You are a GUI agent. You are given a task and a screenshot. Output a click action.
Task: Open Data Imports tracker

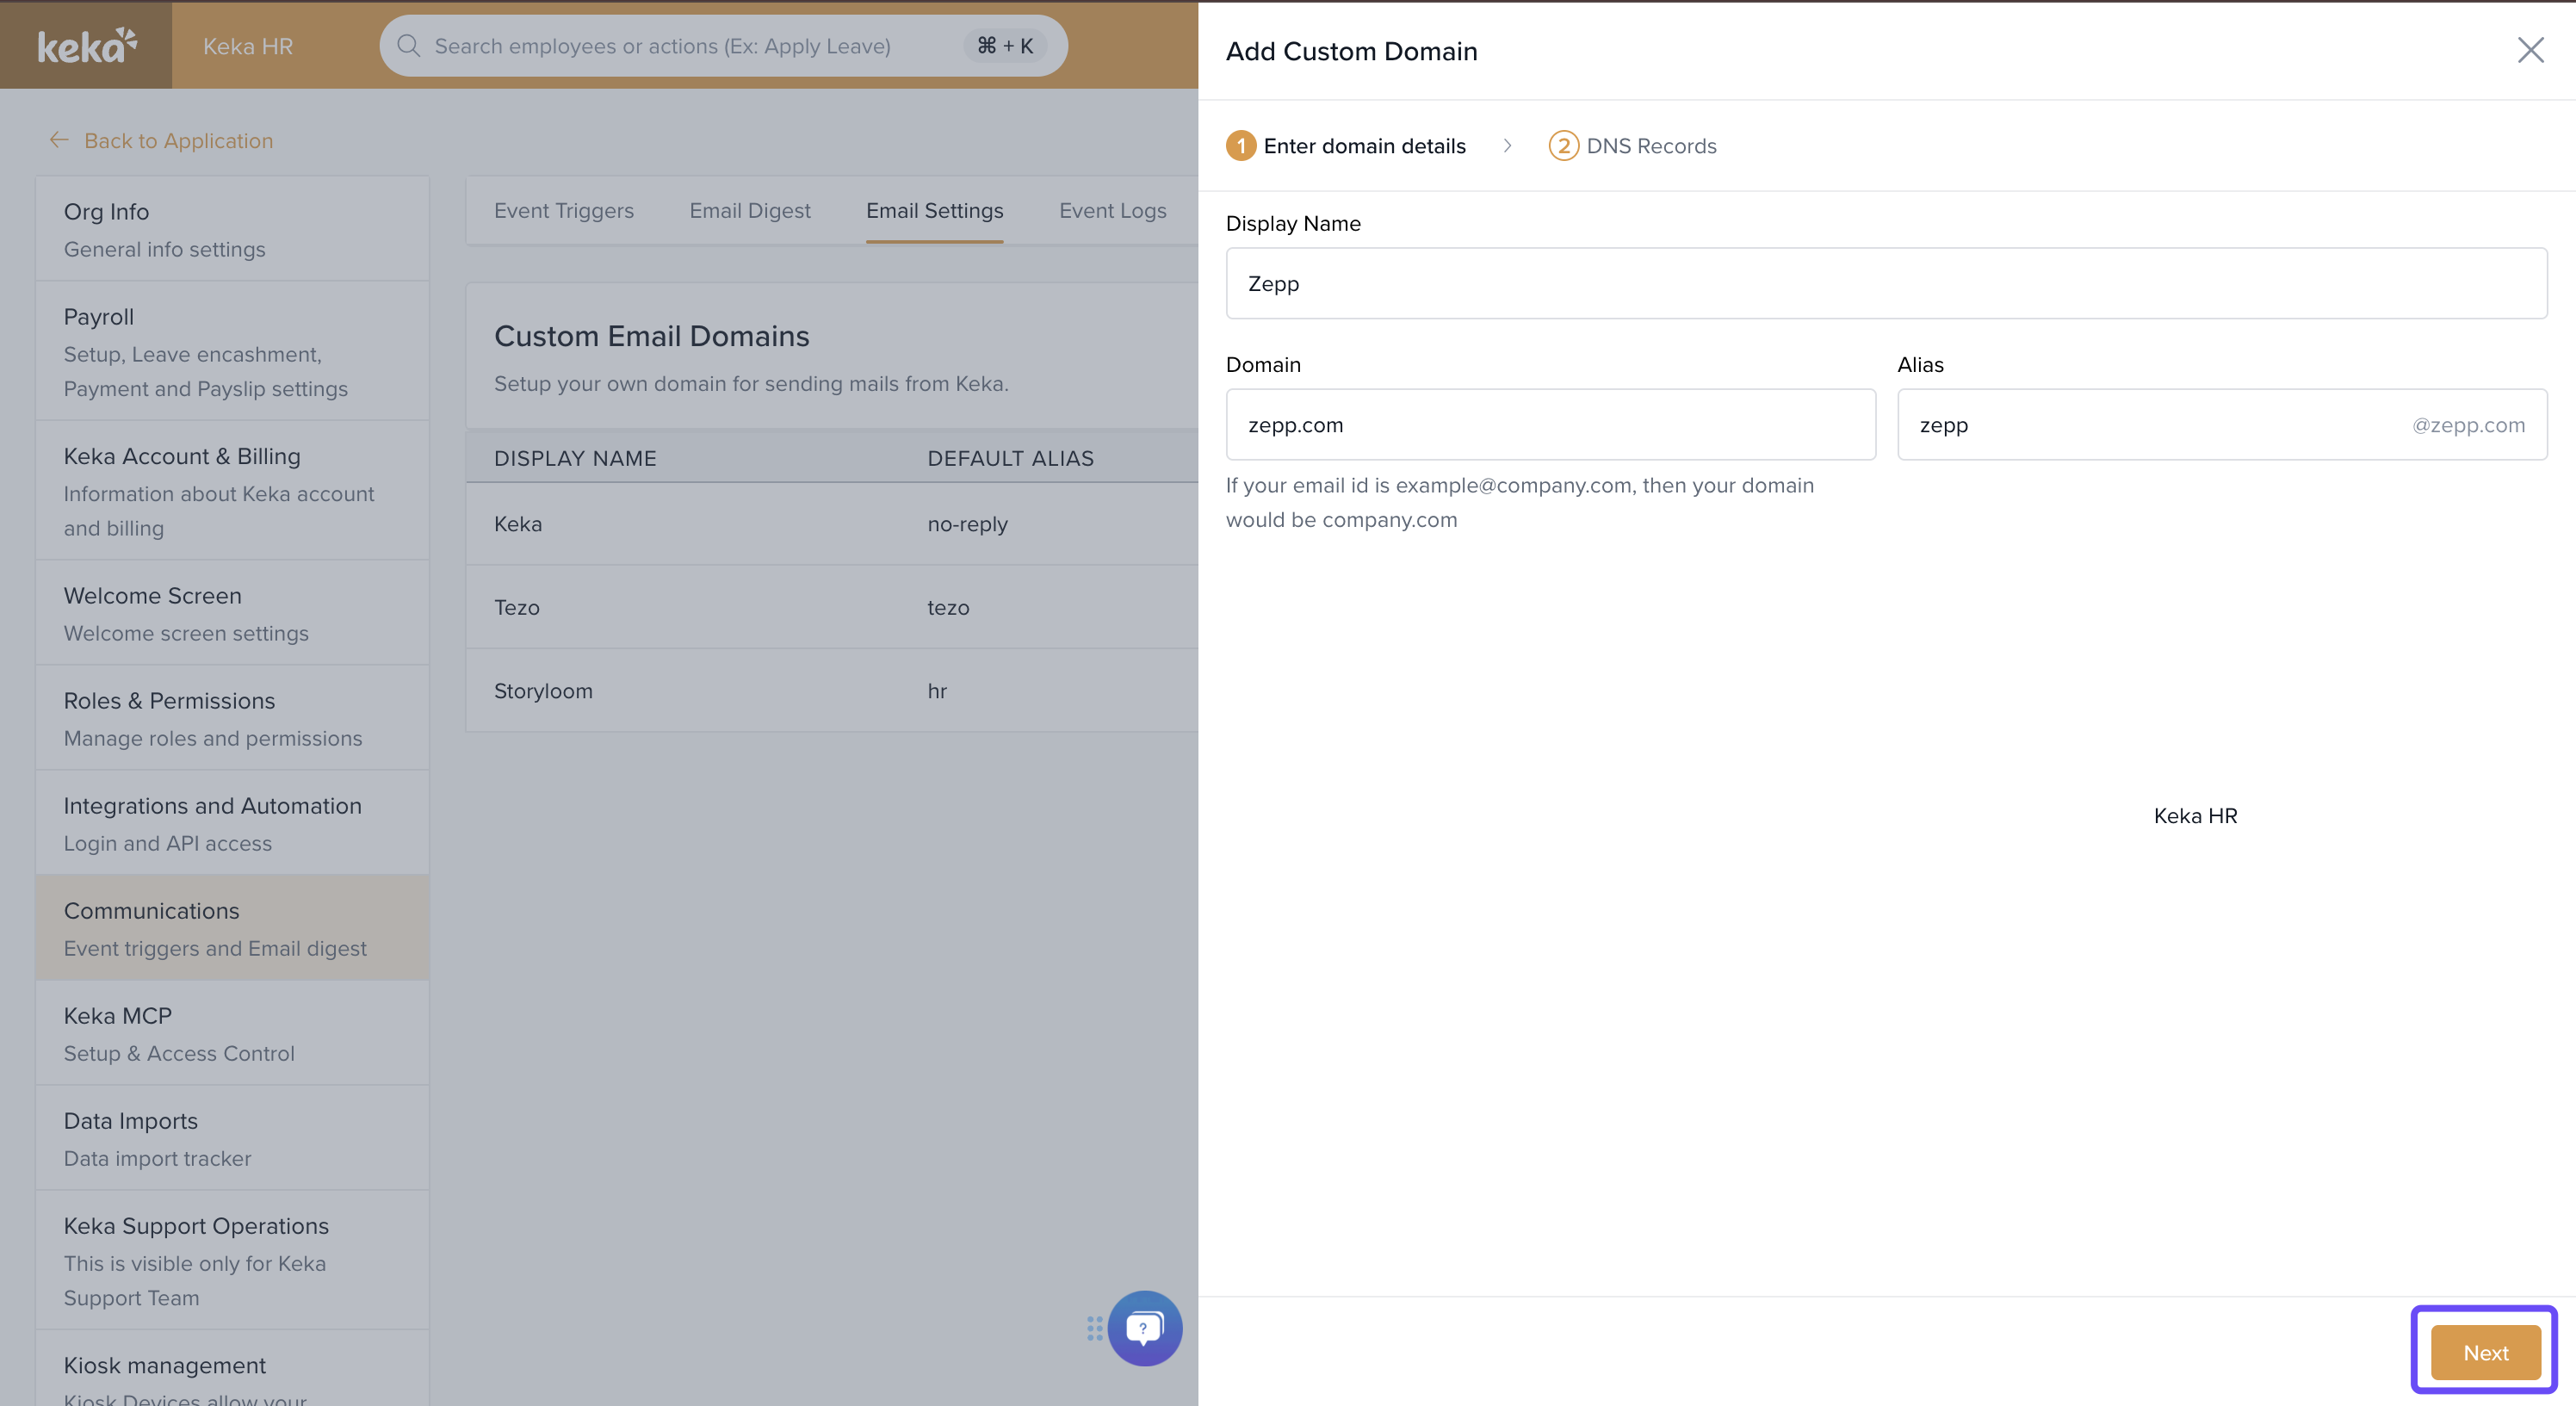[x=232, y=1138]
